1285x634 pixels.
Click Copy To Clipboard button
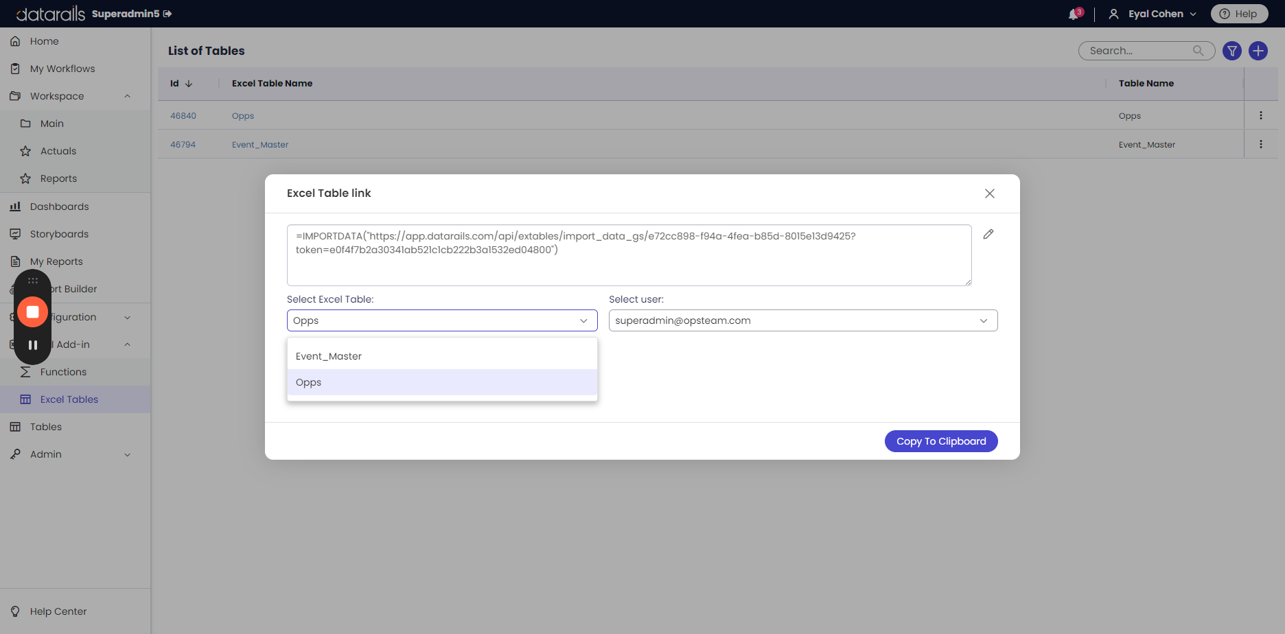941,441
